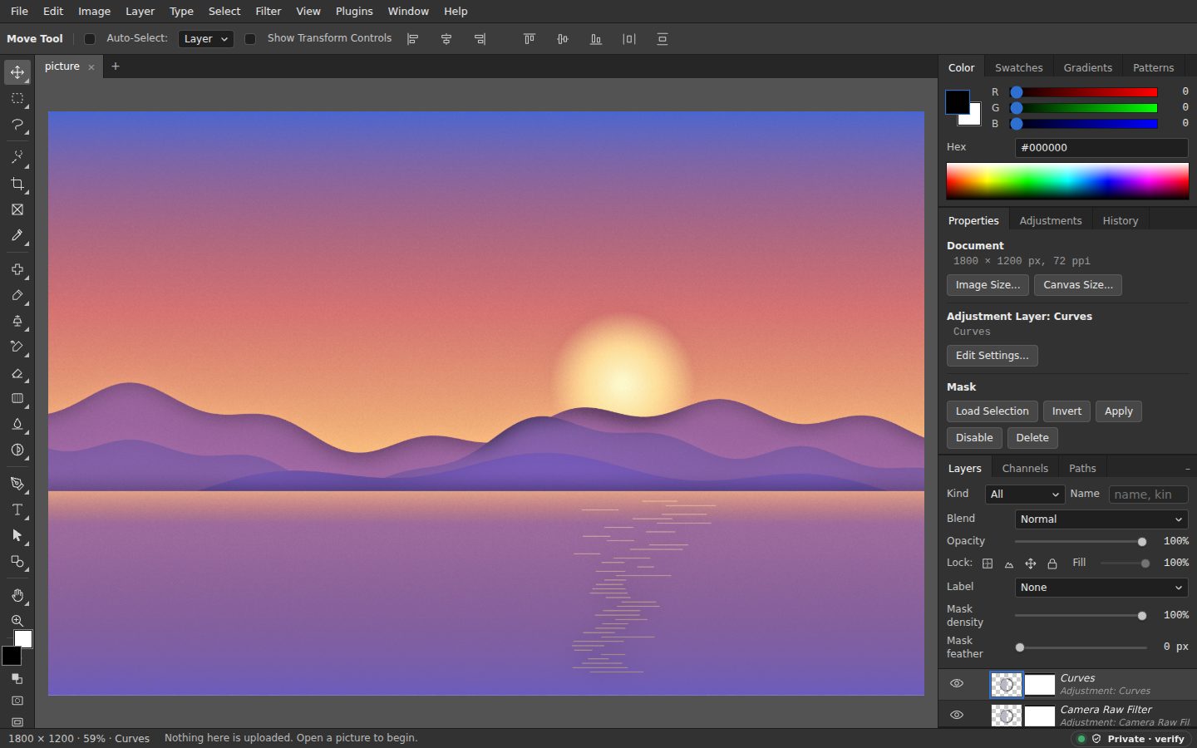This screenshot has width=1197, height=748.
Task: Select the Crop tool
Action: click(x=17, y=183)
